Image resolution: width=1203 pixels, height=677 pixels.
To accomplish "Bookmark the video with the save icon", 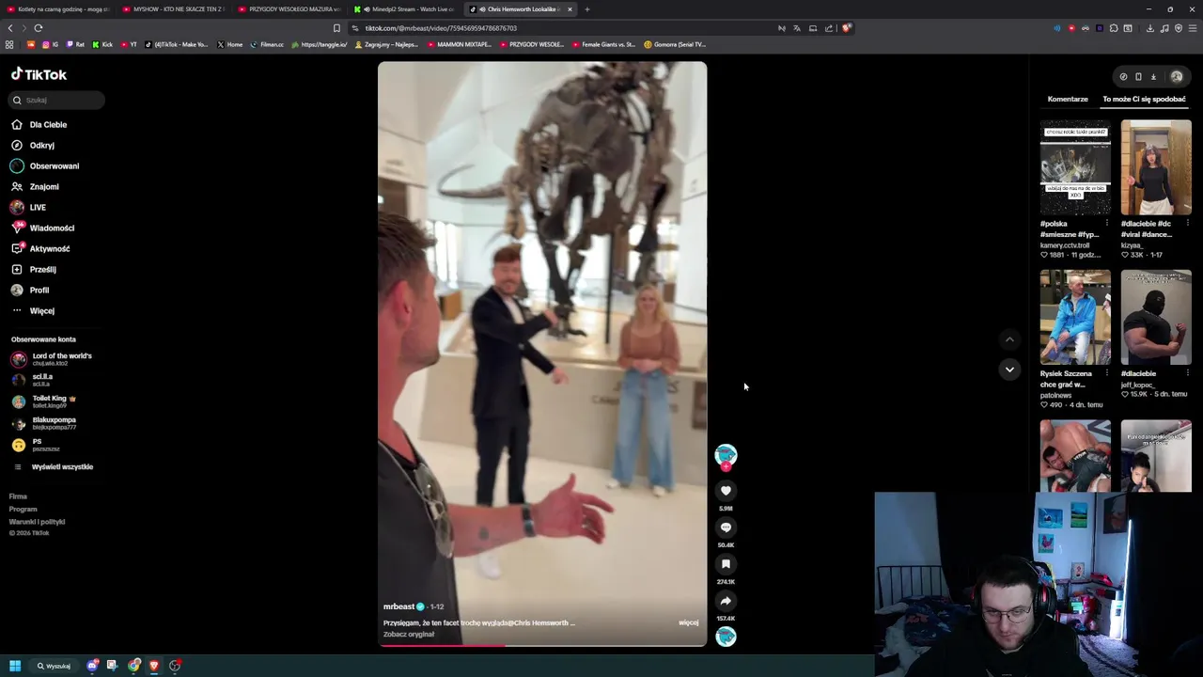I will pos(726,564).
